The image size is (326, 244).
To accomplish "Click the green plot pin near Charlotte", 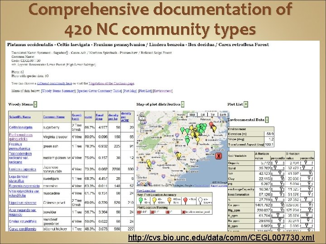I will (187, 141).
